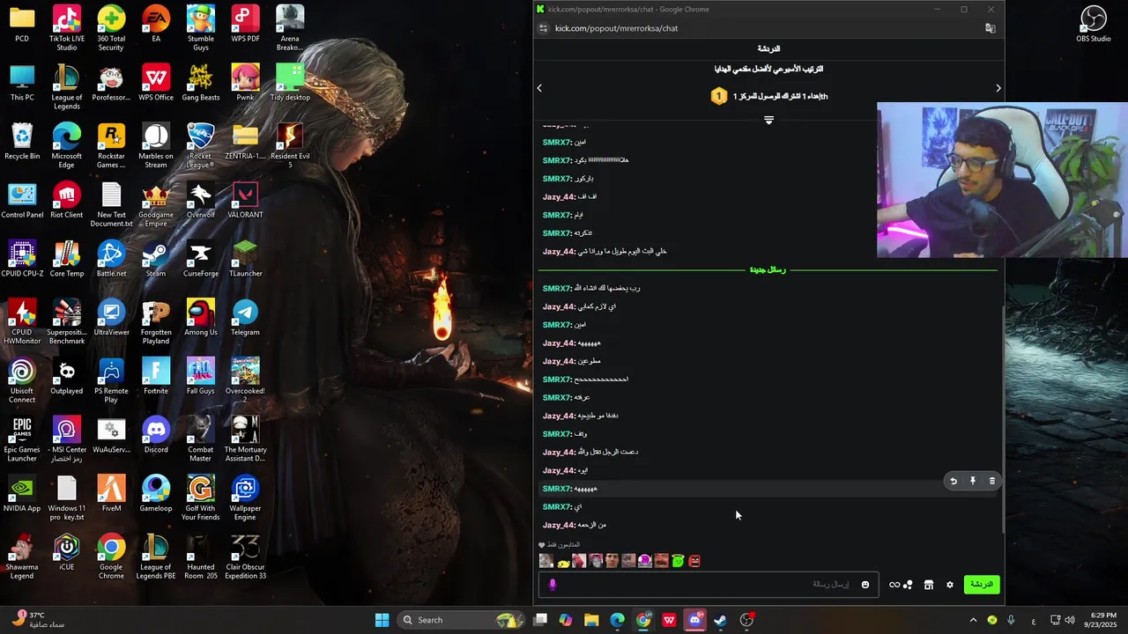Focus the send message input field

click(708, 585)
